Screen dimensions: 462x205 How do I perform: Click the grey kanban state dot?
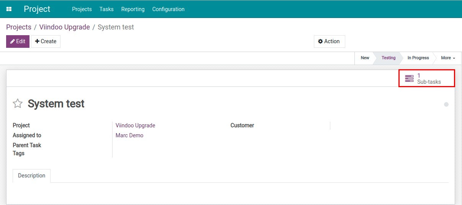446,104
